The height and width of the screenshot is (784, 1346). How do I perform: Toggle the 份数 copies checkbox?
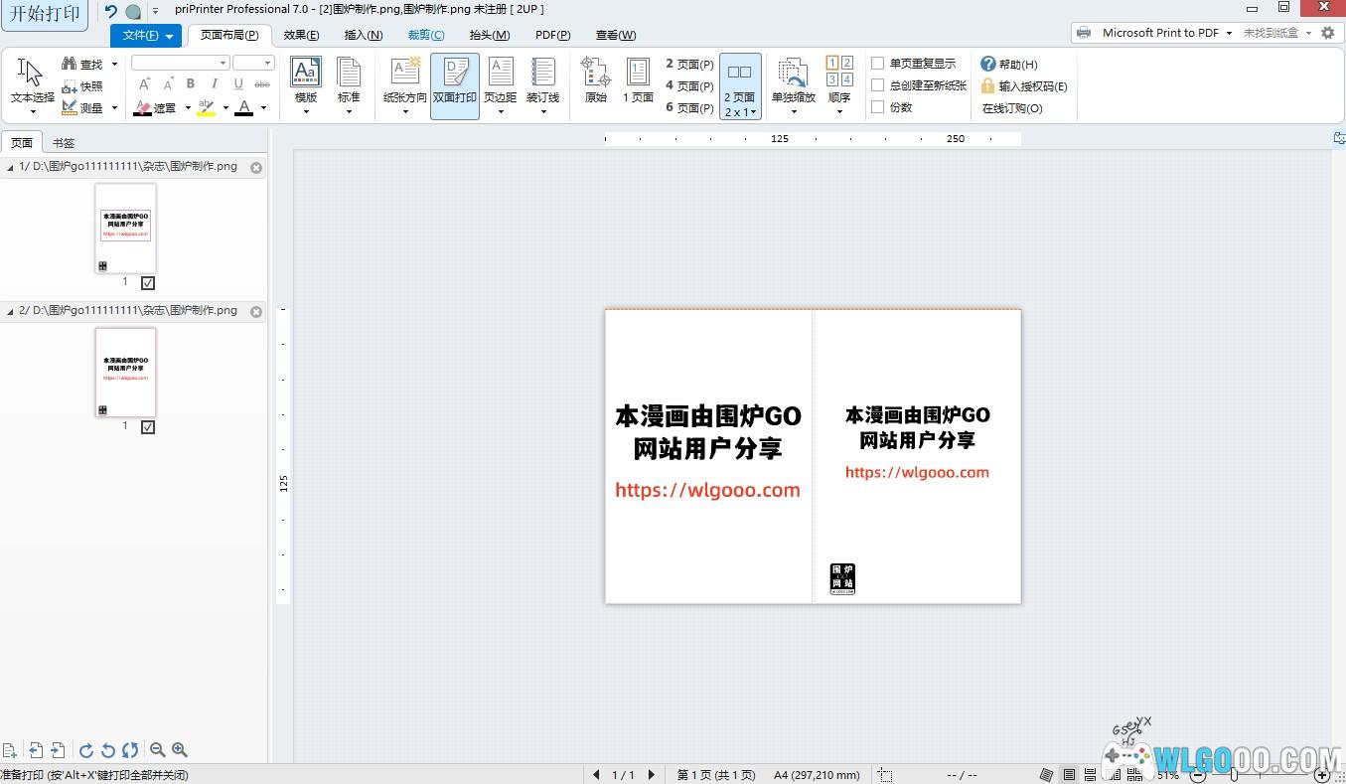click(878, 107)
